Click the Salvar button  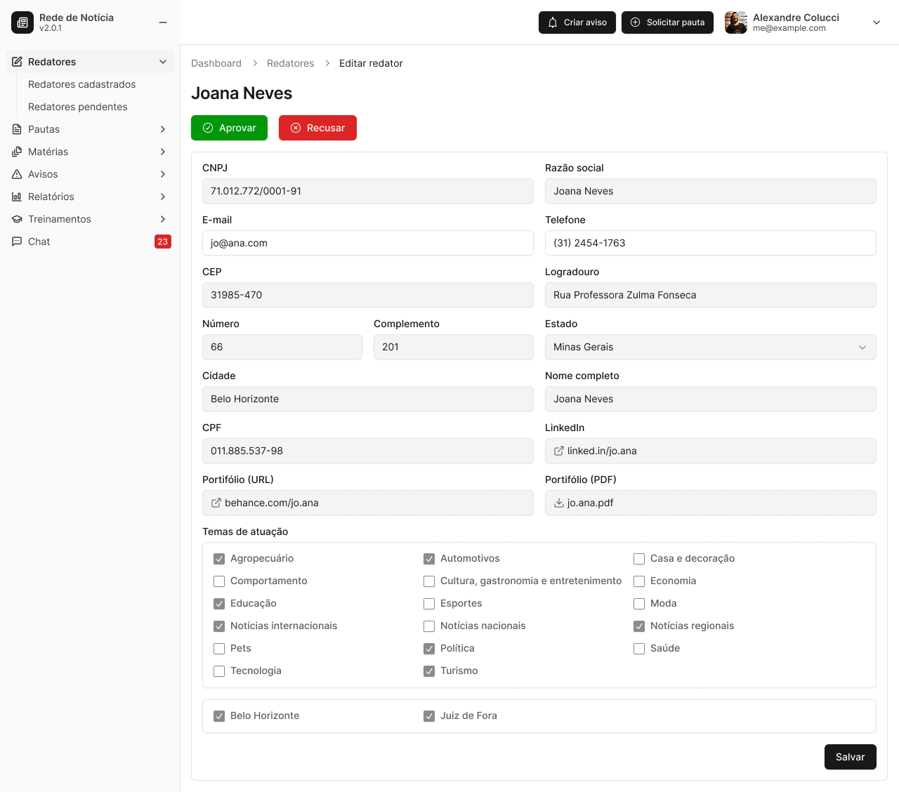click(x=850, y=757)
